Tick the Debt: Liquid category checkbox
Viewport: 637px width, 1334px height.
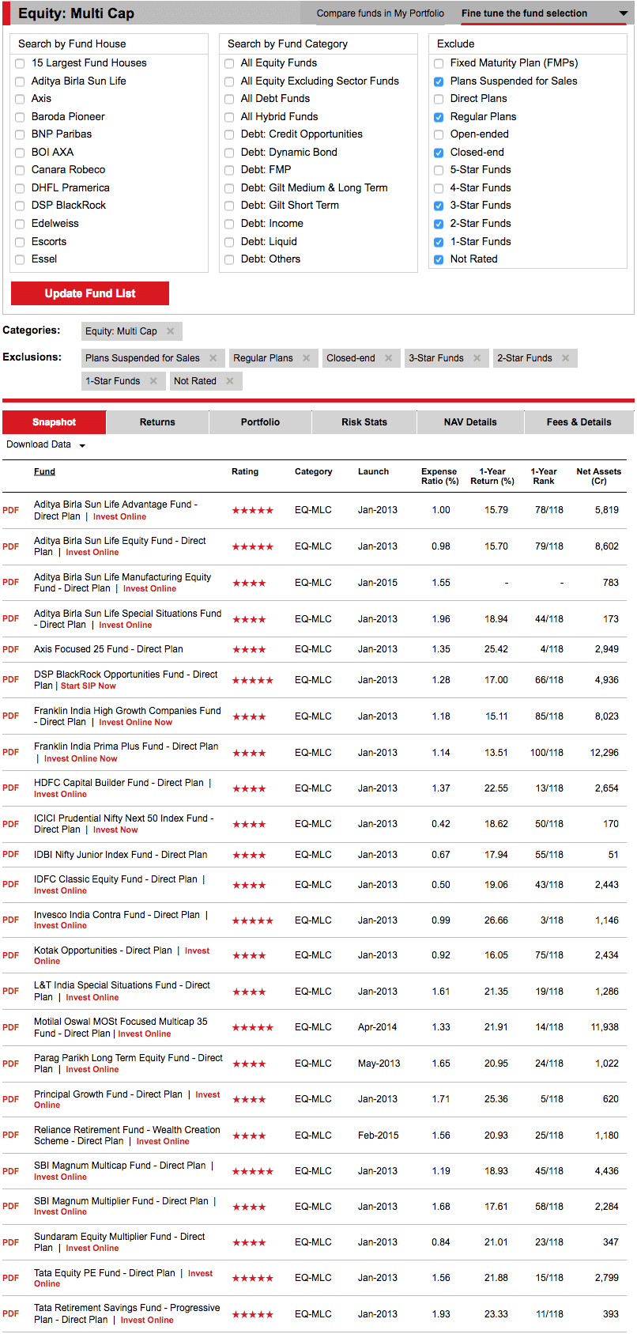[x=229, y=242]
